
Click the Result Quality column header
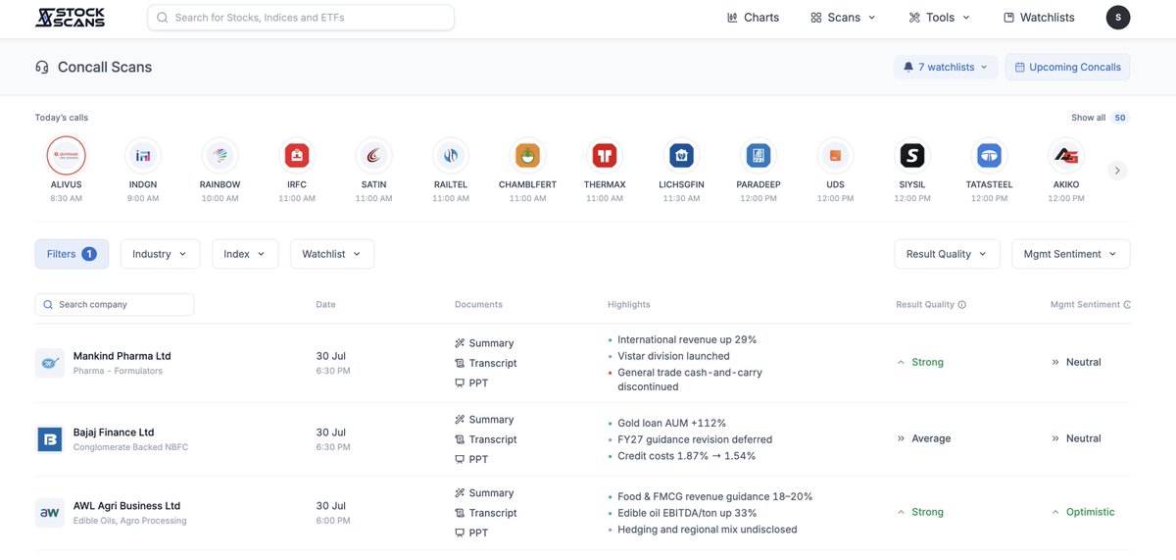pos(925,305)
